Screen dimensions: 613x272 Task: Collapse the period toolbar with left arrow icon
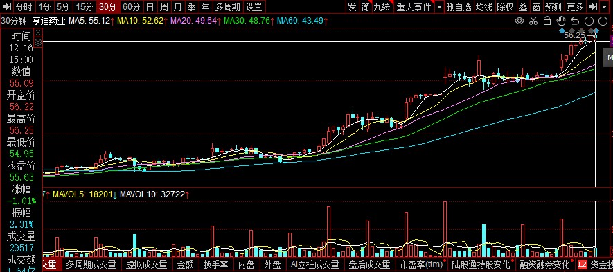tap(8, 7)
